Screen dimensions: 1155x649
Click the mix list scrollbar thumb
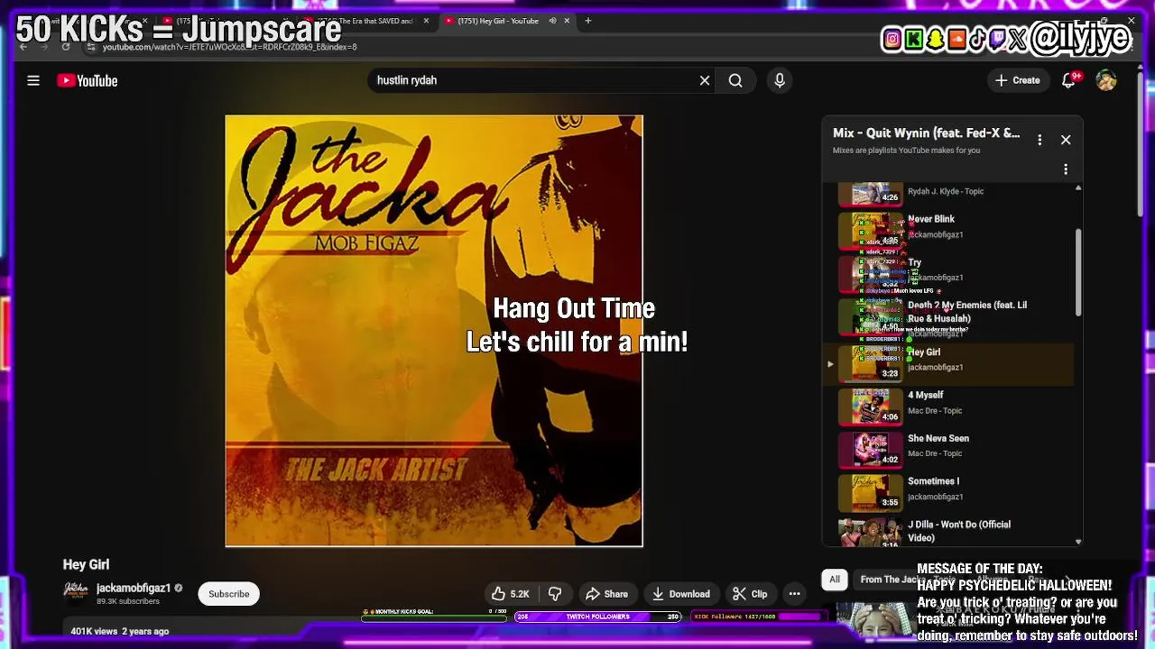click(x=1077, y=272)
